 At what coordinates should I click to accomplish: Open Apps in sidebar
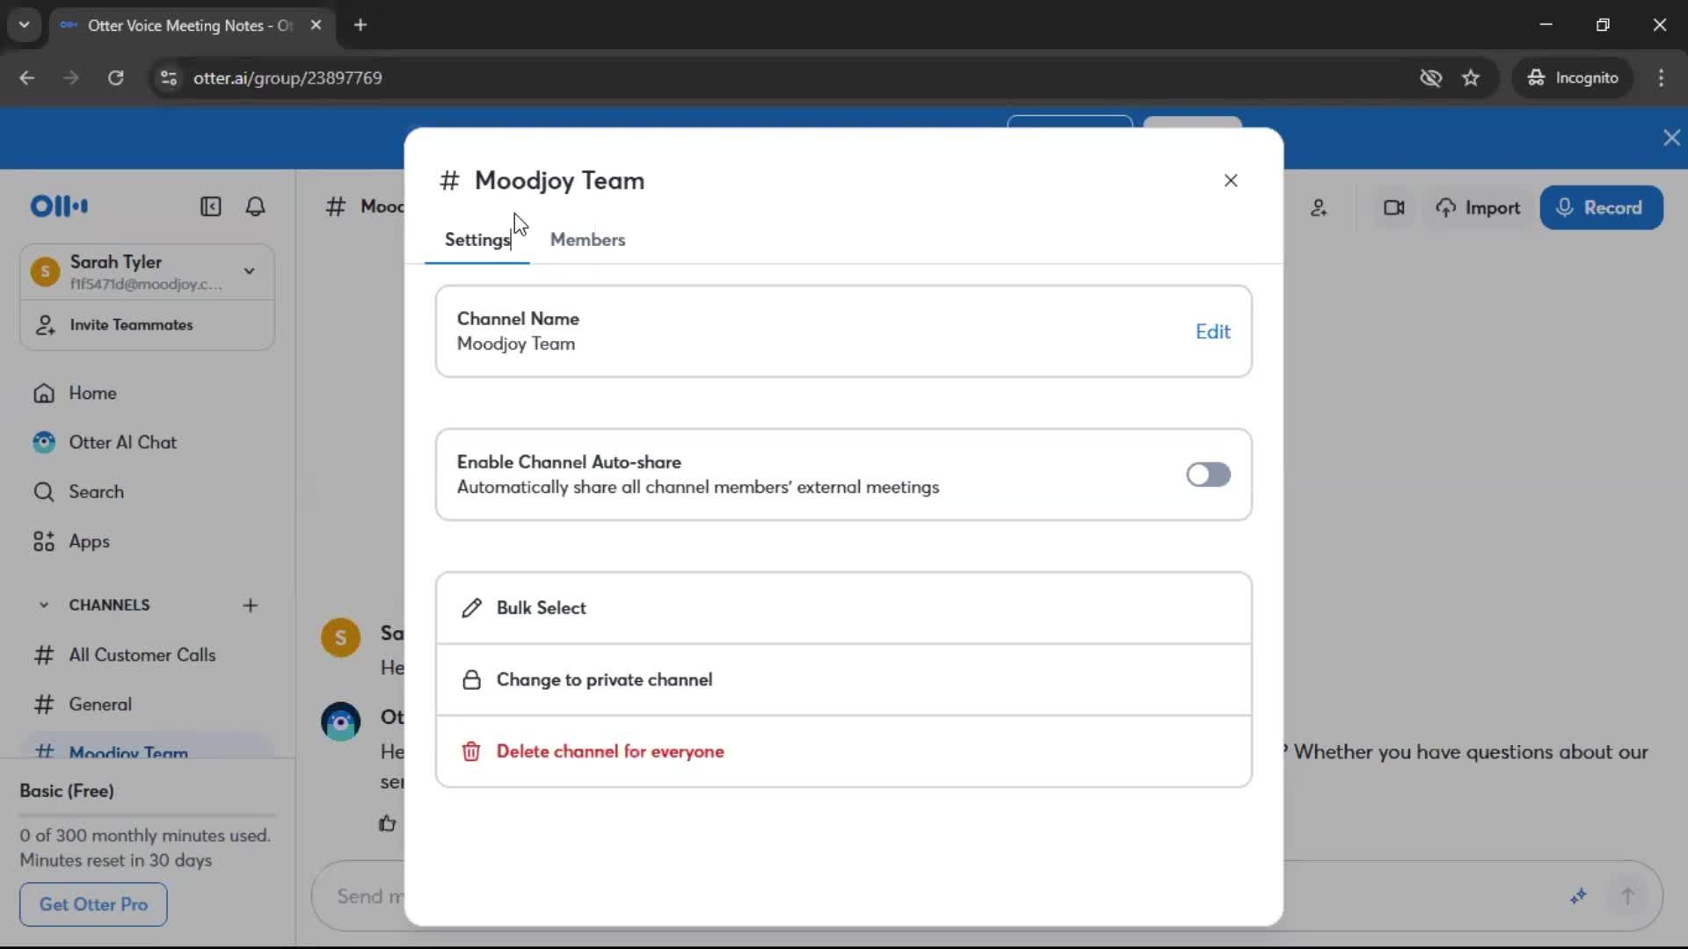[x=89, y=541]
